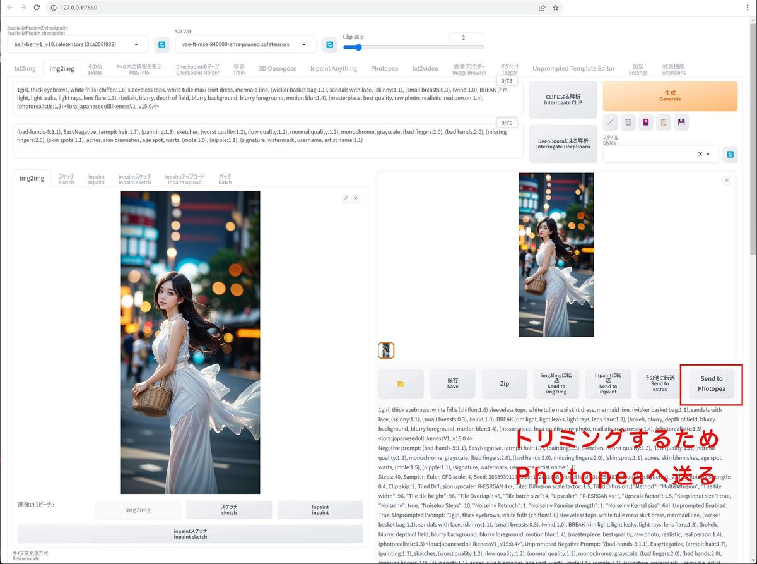Refresh the SD VAE list
Viewport: 757px width, 564px height.
(x=329, y=44)
